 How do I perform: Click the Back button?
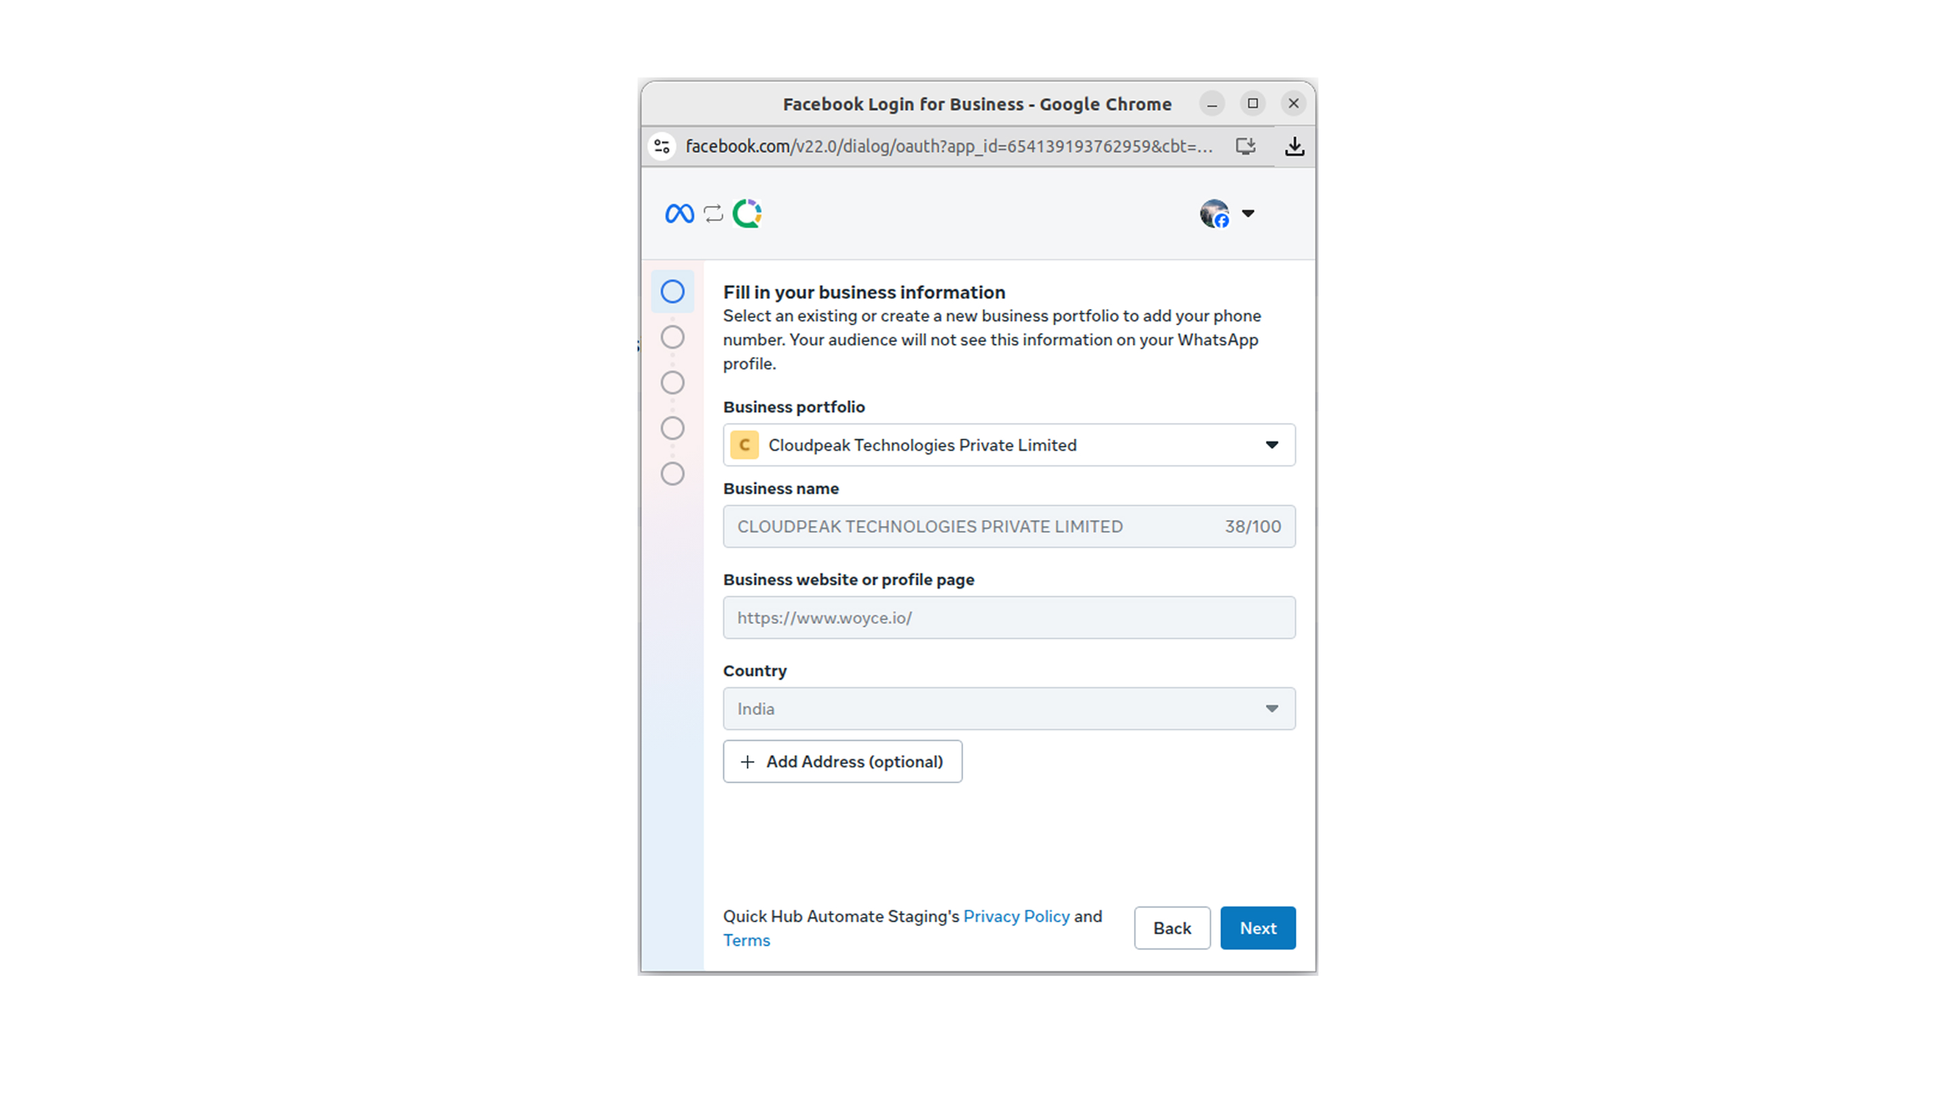(x=1171, y=928)
